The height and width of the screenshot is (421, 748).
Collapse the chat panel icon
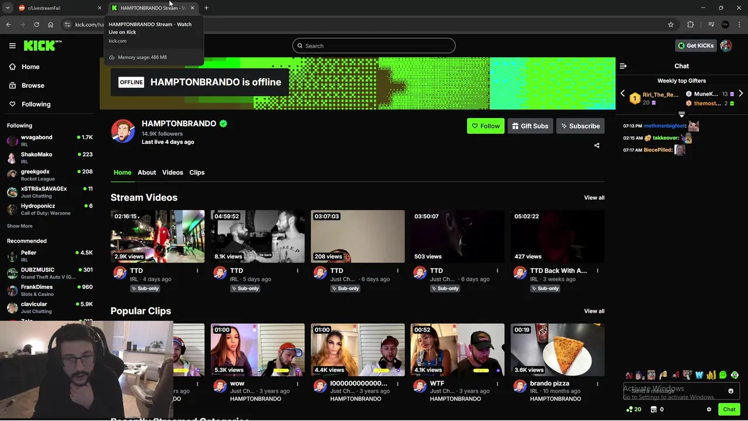(x=623, y=66)
